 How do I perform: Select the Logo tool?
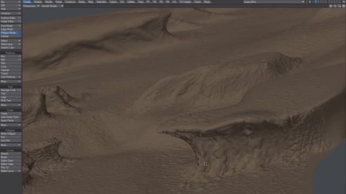pyautogui.click(x=11, y=97)
